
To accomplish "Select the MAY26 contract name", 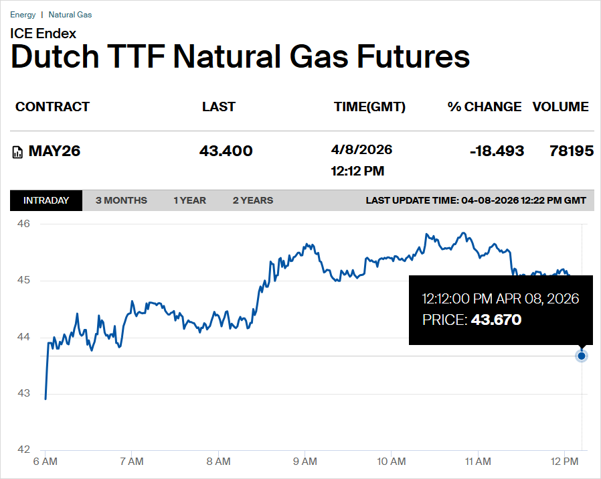I will (x=54, y=151).
